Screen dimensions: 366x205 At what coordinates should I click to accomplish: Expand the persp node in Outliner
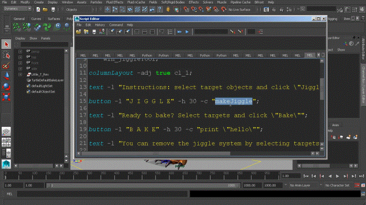pyautogui.click(x=20, y=52)
